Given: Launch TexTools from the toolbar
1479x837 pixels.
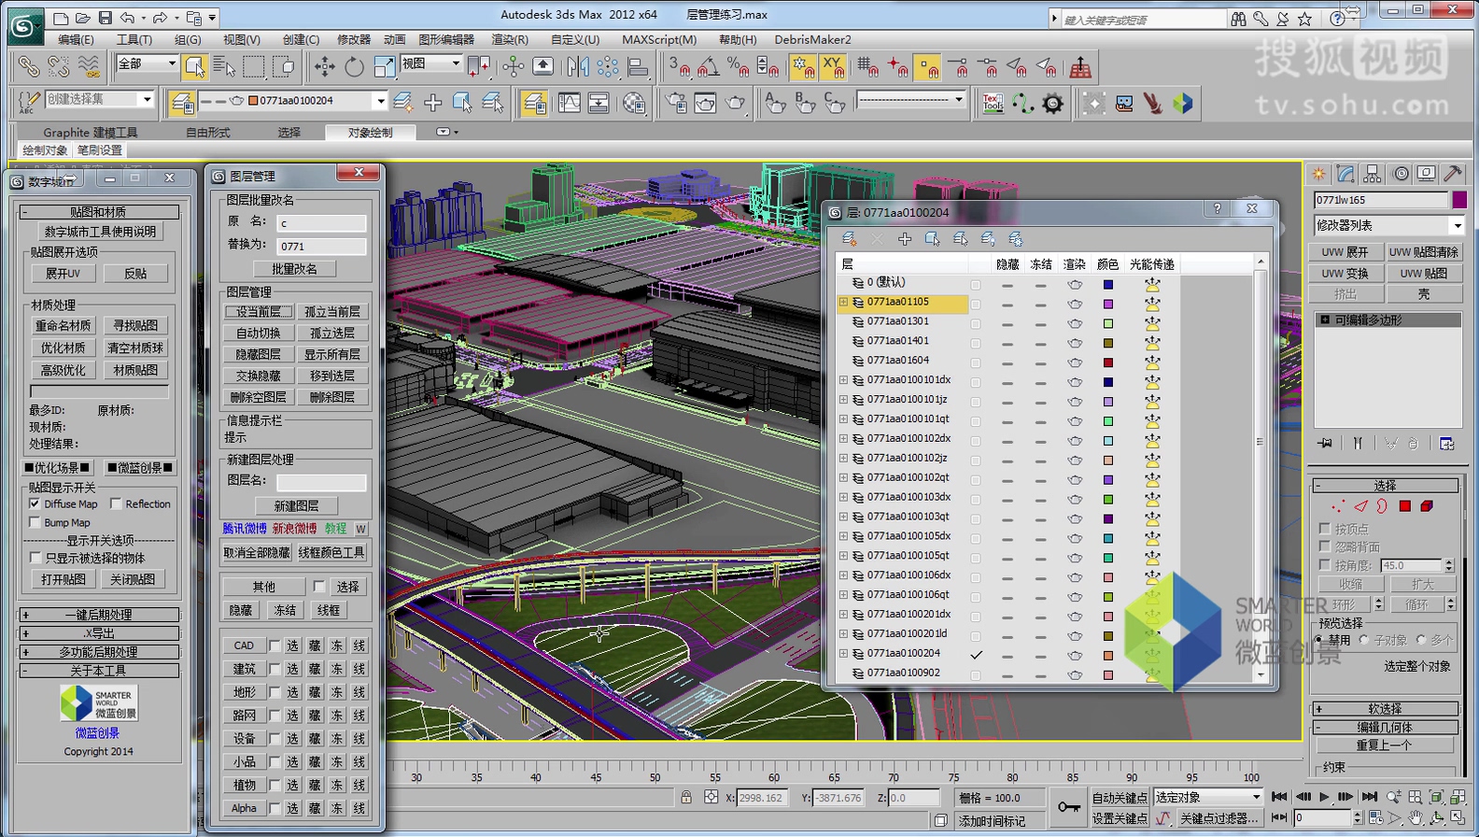Looking at the screenshot, I should tap(993, 103).
